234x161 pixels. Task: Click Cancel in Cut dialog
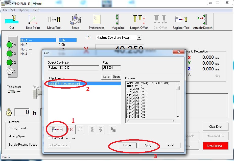coord(170,145)
